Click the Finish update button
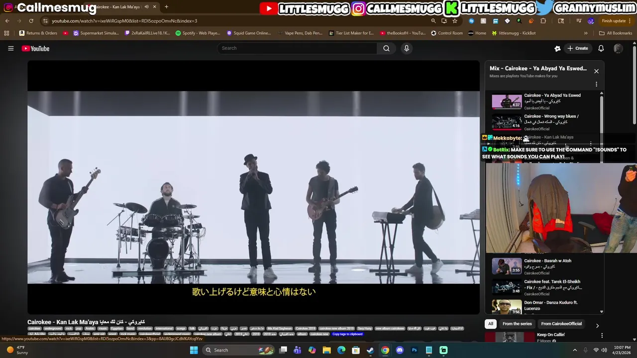 tap(614, 21)
